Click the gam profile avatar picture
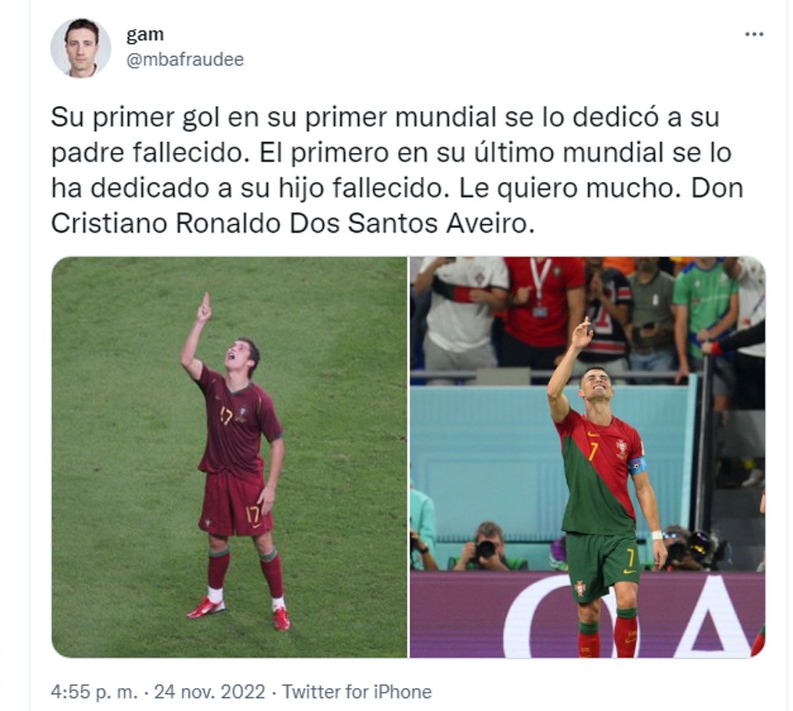The width and height of the screenshot is (793, 711). [x=81, y=48]
